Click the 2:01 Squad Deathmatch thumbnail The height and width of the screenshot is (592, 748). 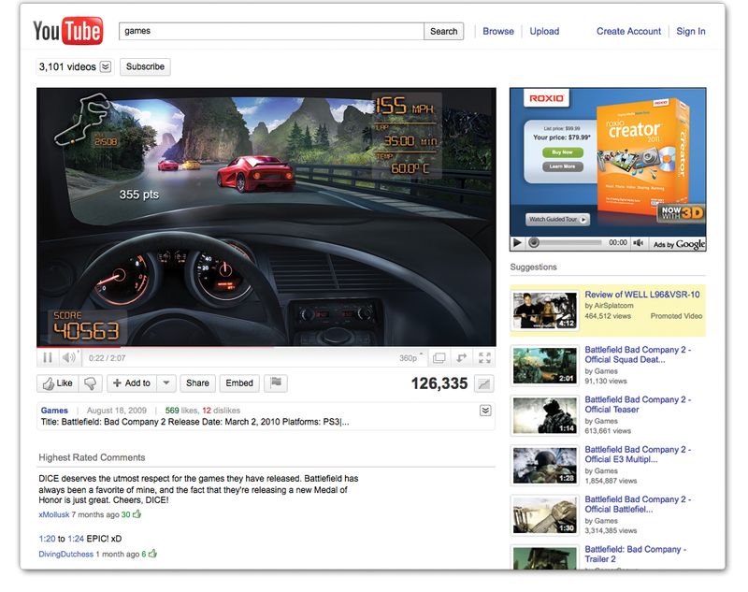click(x=545, y=366)
